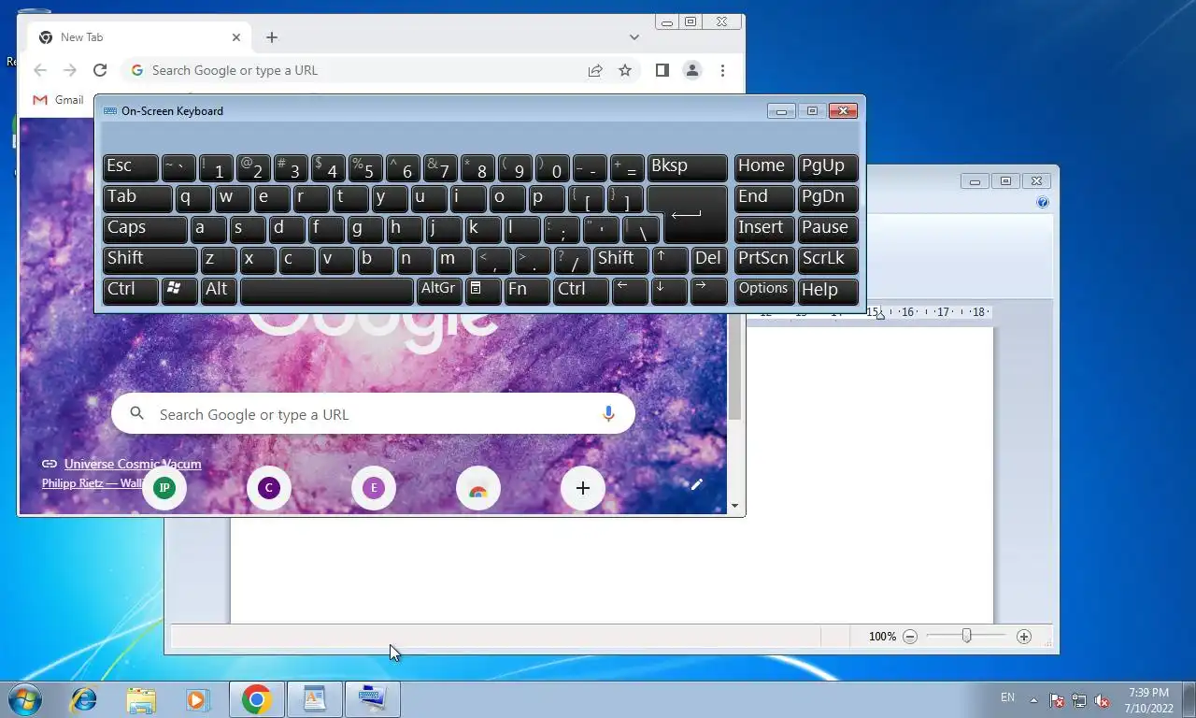The image size is (1196, 718).
Task: Open Windows Explorer folder on taskbar
Action: click(141, 699)
